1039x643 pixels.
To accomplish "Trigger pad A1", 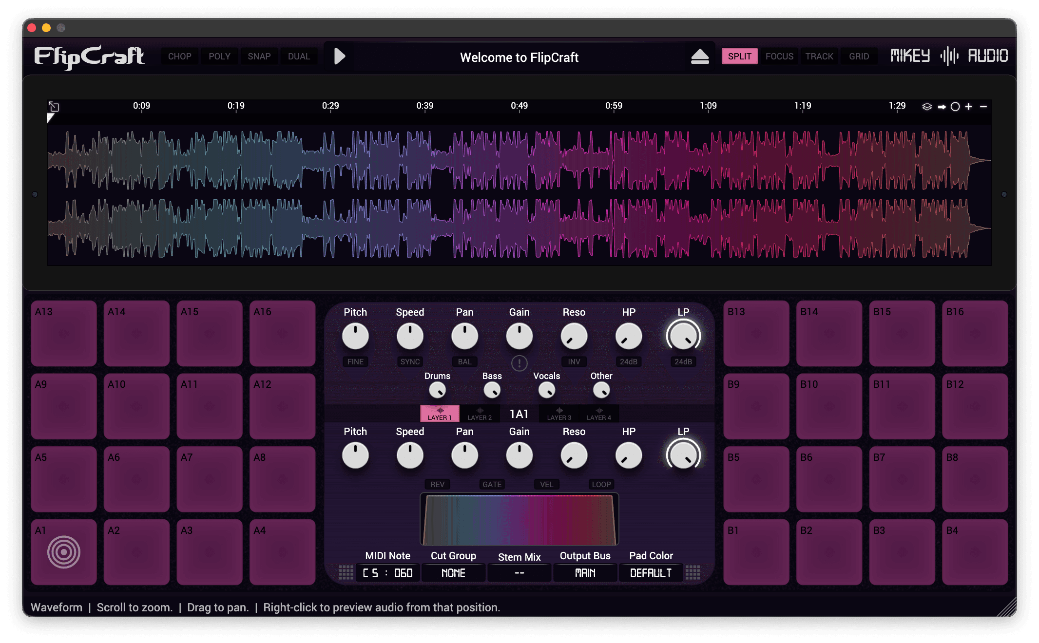I will point(64,552).
